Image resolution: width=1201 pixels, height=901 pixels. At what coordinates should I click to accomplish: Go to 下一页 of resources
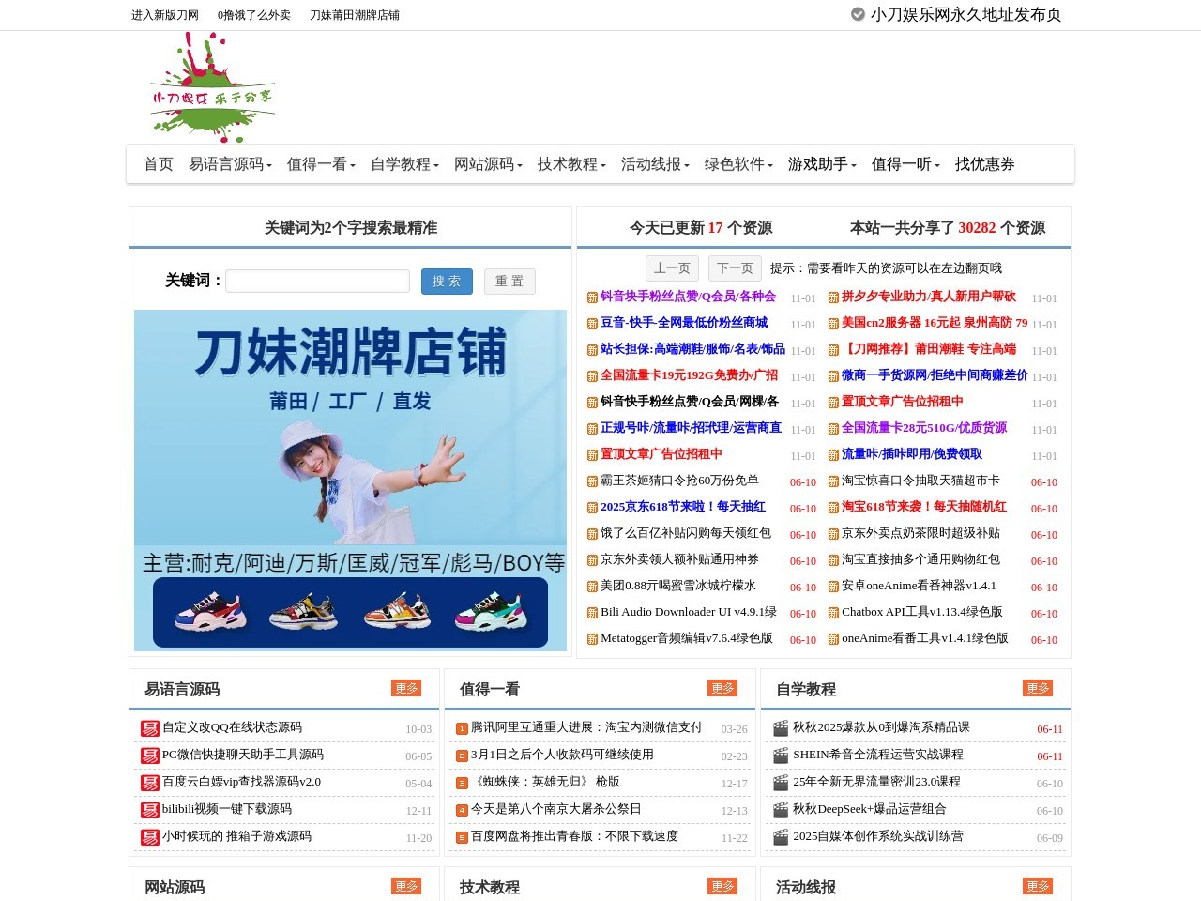coord(735,268)
